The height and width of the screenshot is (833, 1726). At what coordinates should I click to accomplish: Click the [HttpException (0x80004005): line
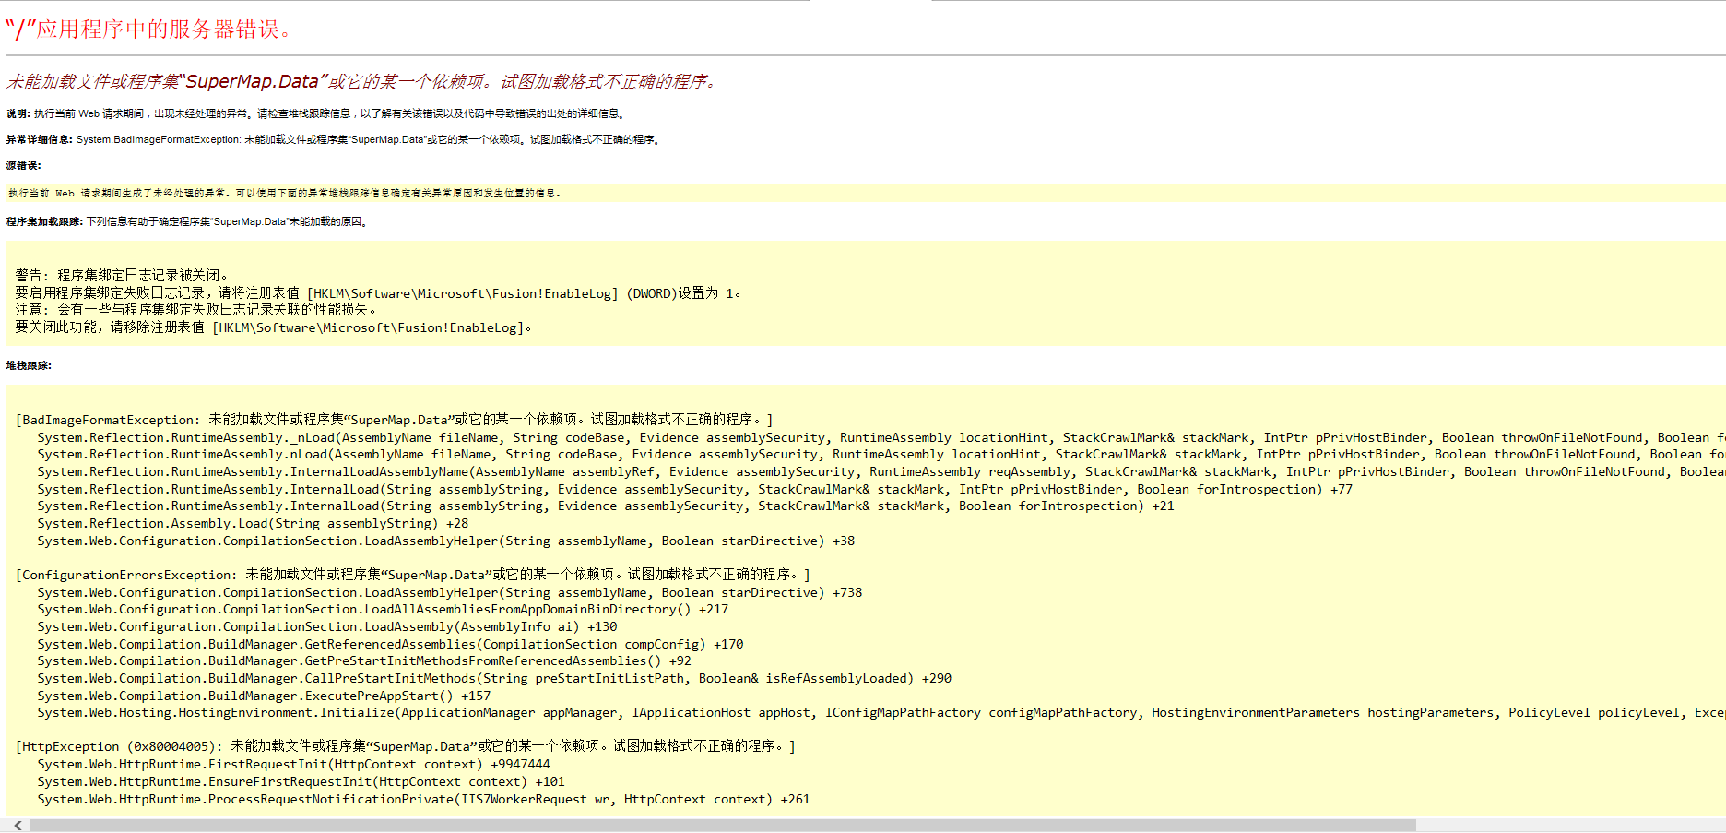406,746
